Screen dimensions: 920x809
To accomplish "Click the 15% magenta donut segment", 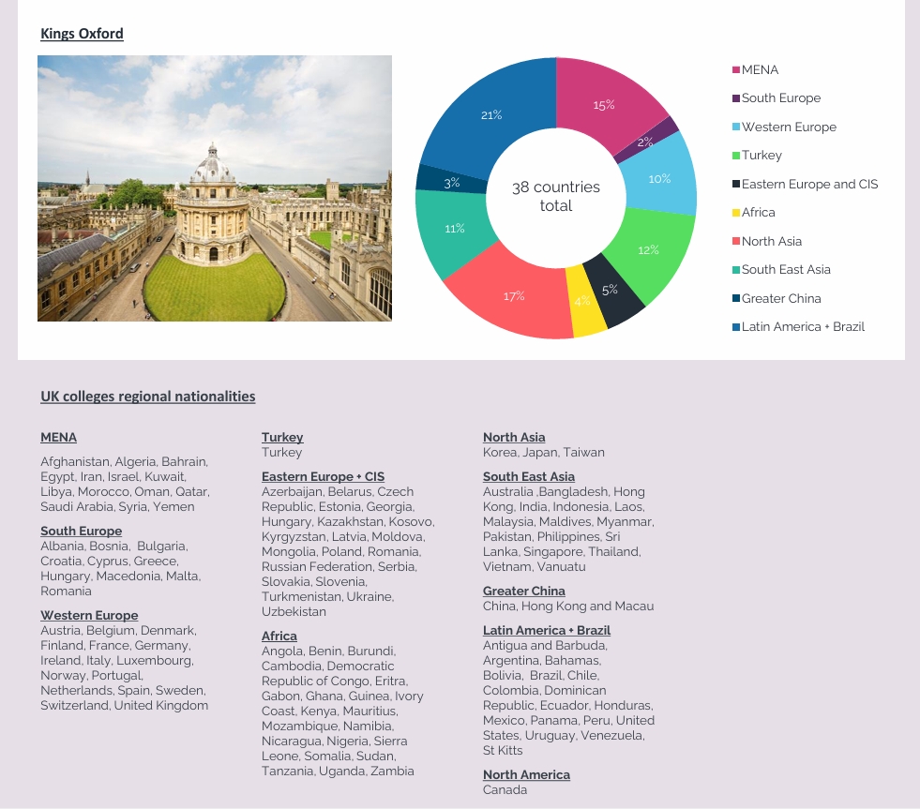I will pyautogui.click(x=605, y=105).
